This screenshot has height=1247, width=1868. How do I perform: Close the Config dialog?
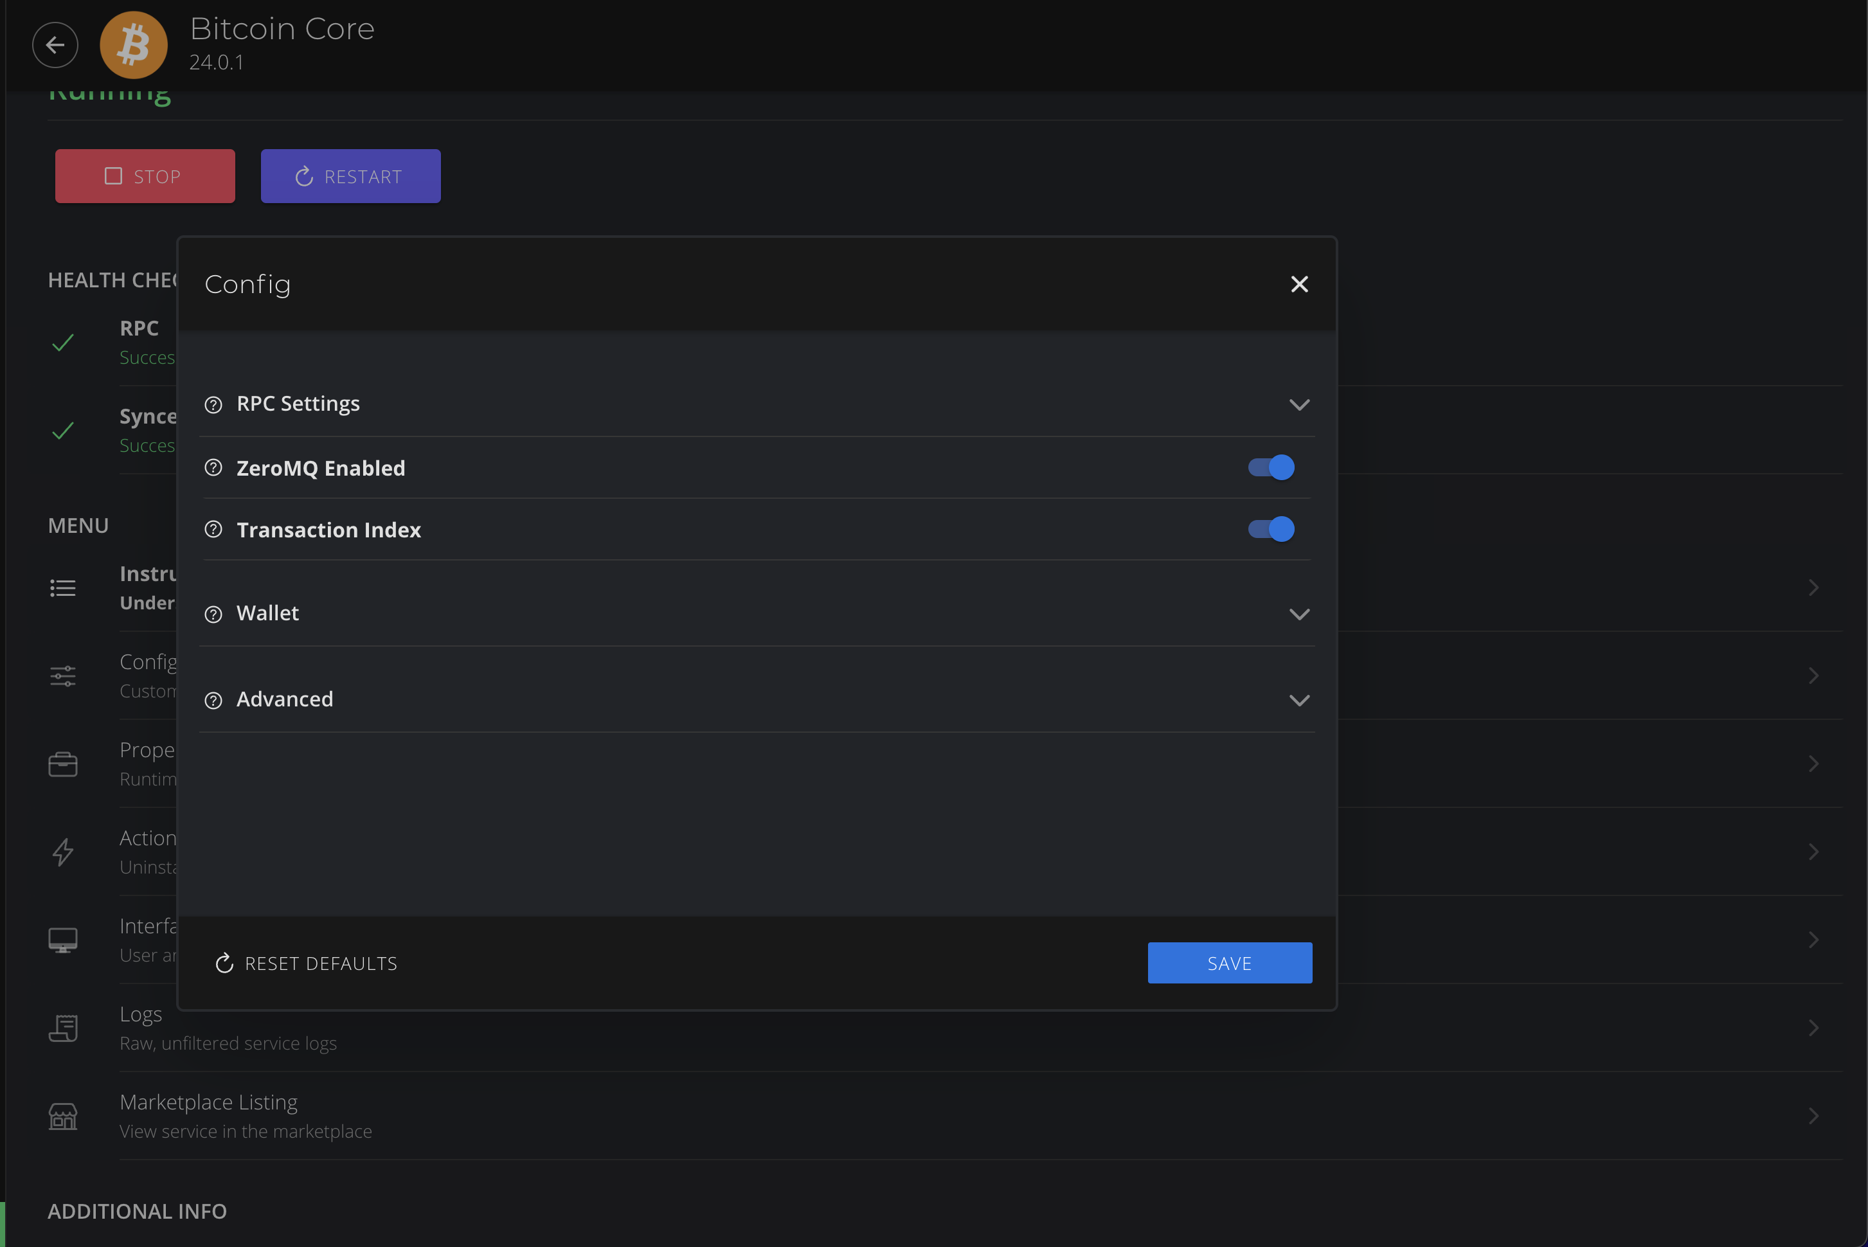tap(1298, 284)
